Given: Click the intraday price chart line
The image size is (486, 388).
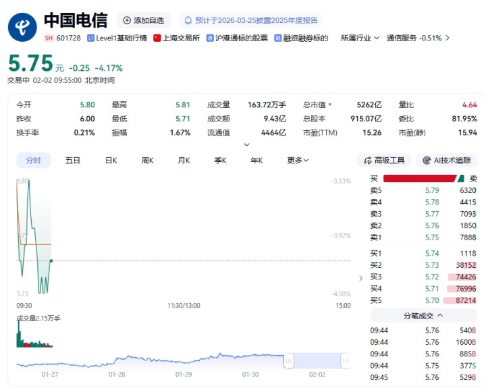Looking at the screenshot, I should (34, 236).
